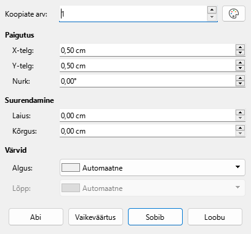Decrease Y-telg value with down arrow

click(240, 68)
